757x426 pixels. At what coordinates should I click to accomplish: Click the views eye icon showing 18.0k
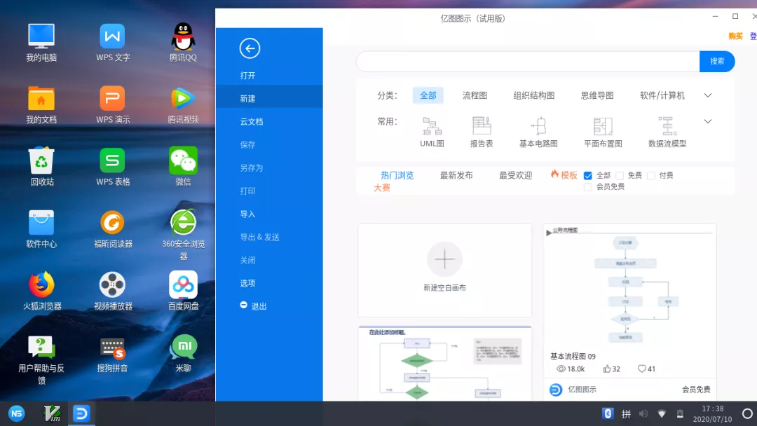point(561,369)
